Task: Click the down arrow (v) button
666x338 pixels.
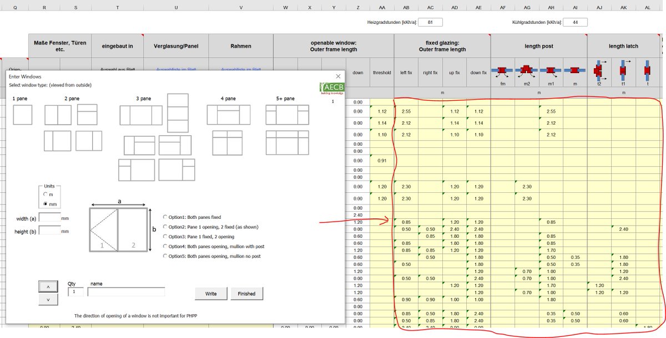Action: pos(47,299)
